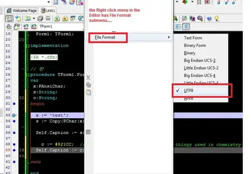
Task: Switch to the Welcome Page tab
Action: pyautogui.click(x=22, y=11)
